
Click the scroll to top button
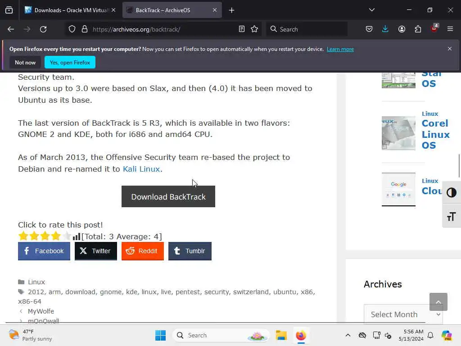coord(438,302)
